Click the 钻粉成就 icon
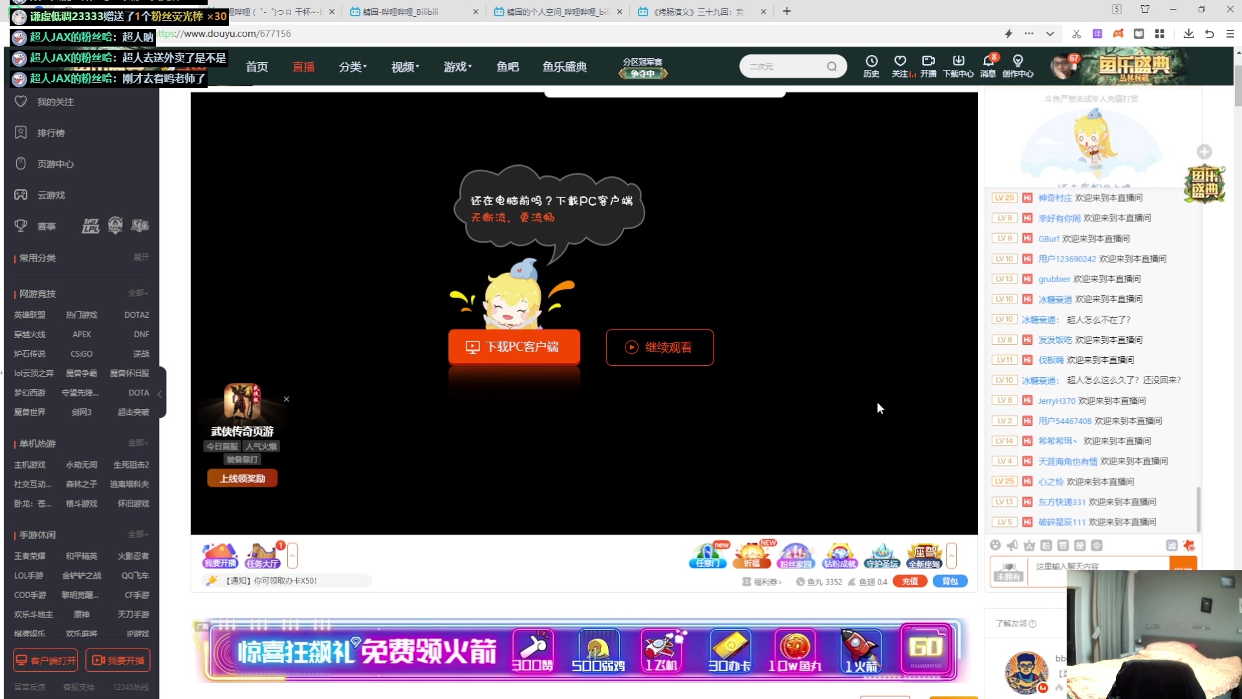This screenshot has height=699, width=1242. pos(839,556)
